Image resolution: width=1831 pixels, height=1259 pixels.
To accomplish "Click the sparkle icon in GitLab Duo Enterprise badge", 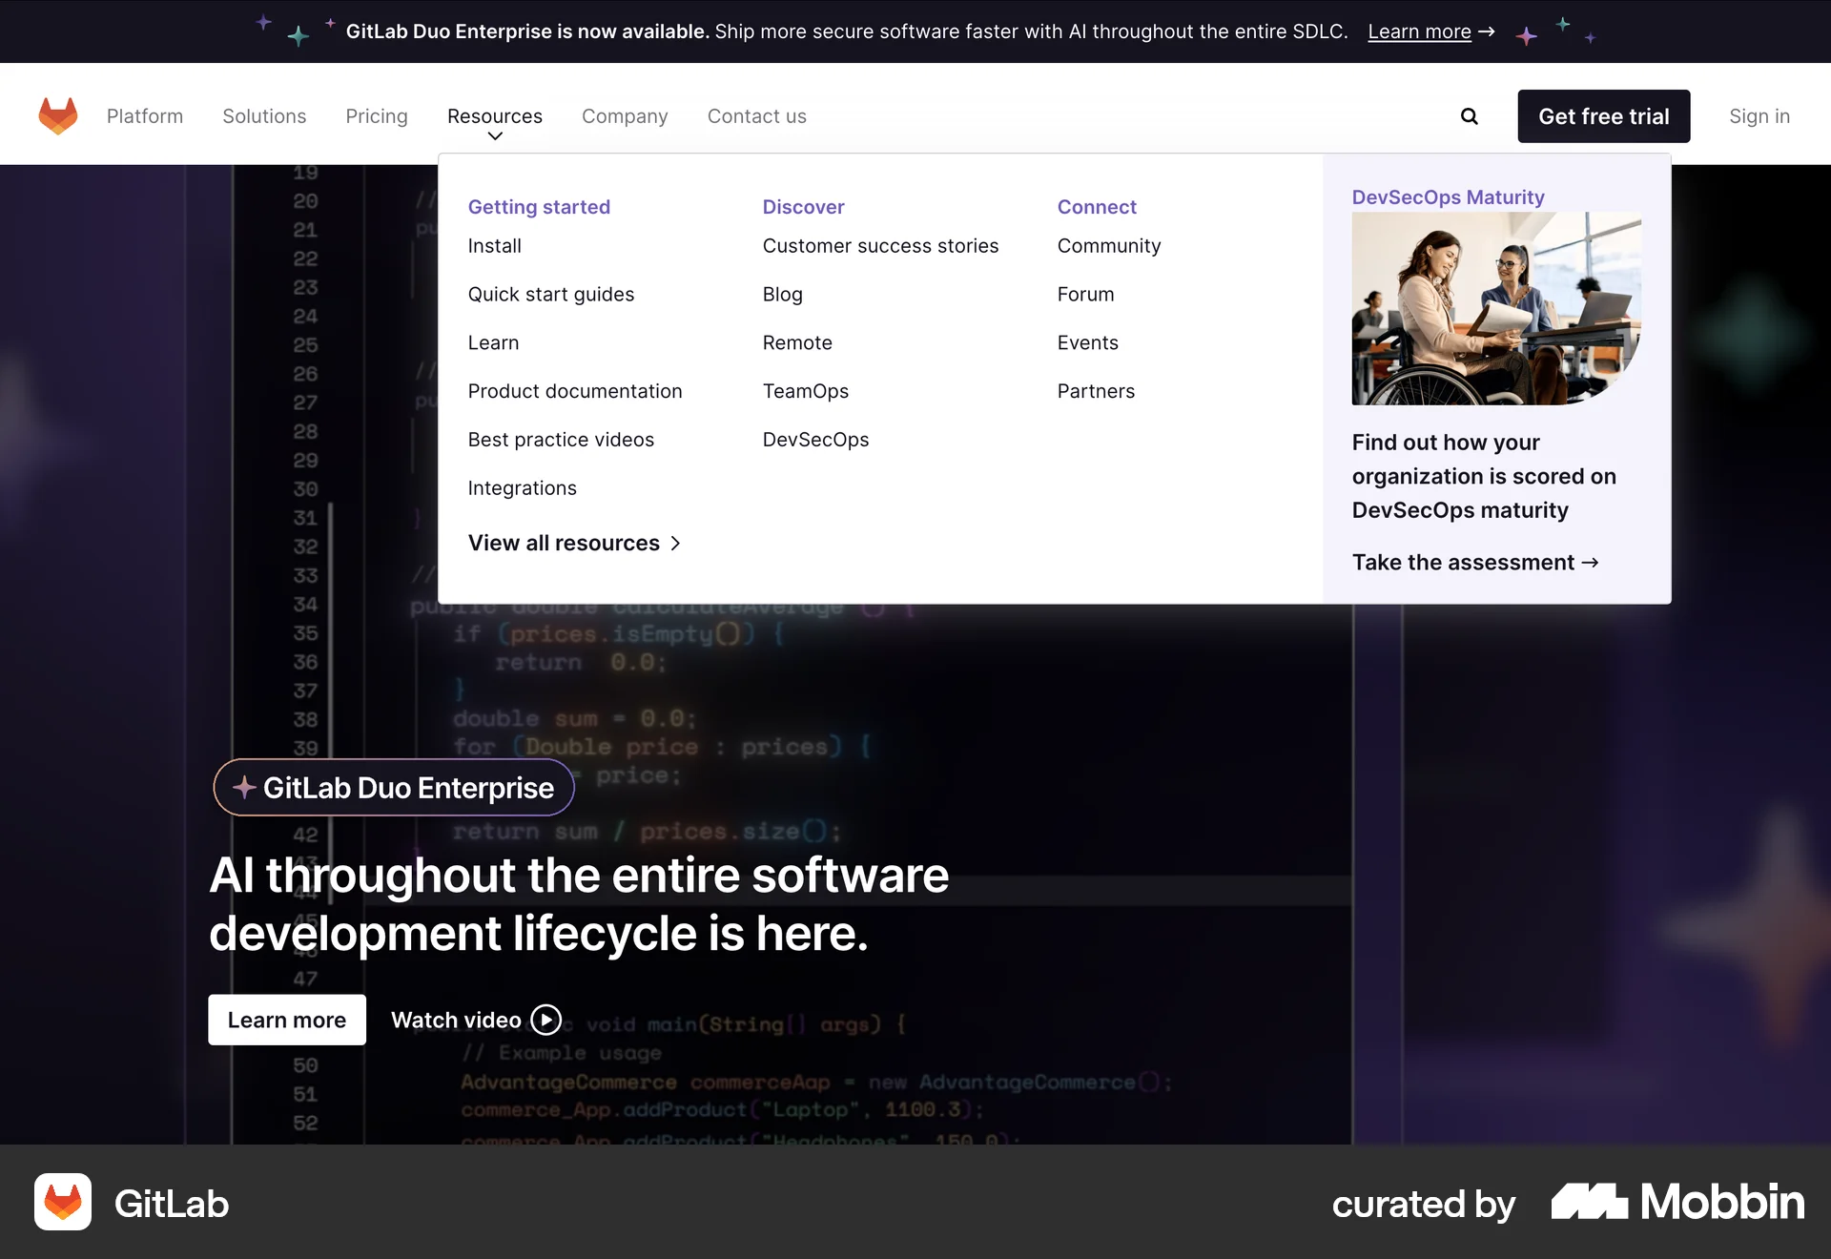I will (245, 787).
